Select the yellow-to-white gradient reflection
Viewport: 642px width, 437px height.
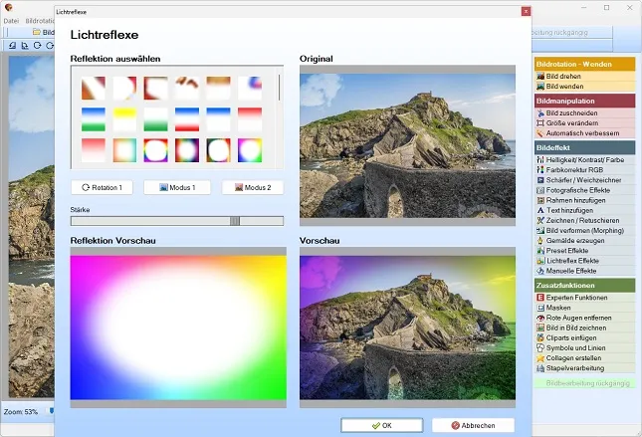click(x=124, y=119)
